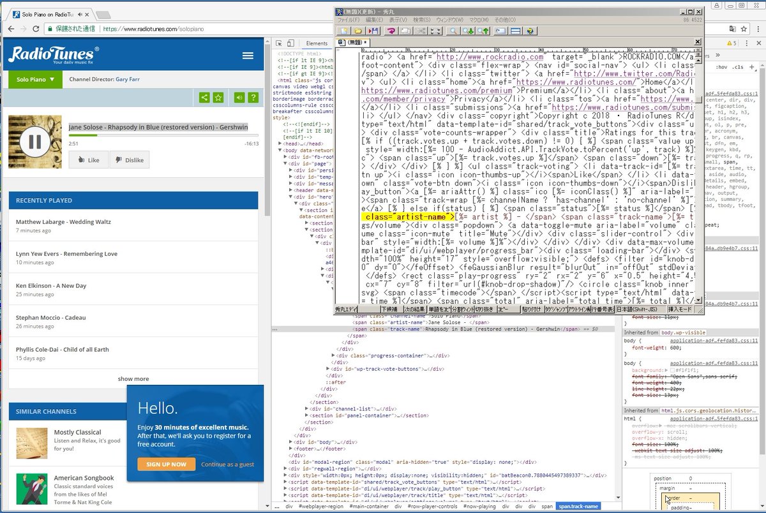
Task: Open the RadioTunes hamburger menu
Action: [248, 56]
